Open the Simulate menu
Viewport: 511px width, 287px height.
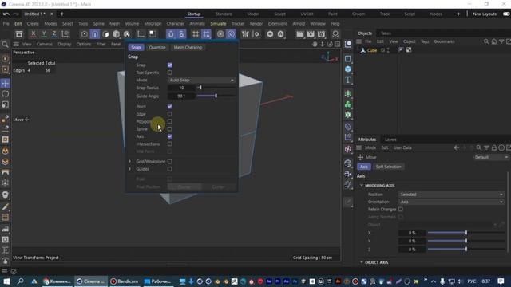point(218,24)
